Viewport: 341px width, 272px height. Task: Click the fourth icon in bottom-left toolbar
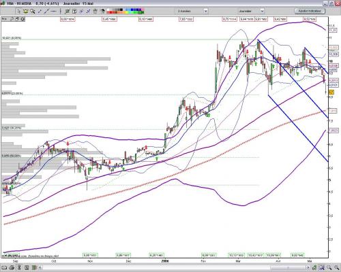pos(27,267)
